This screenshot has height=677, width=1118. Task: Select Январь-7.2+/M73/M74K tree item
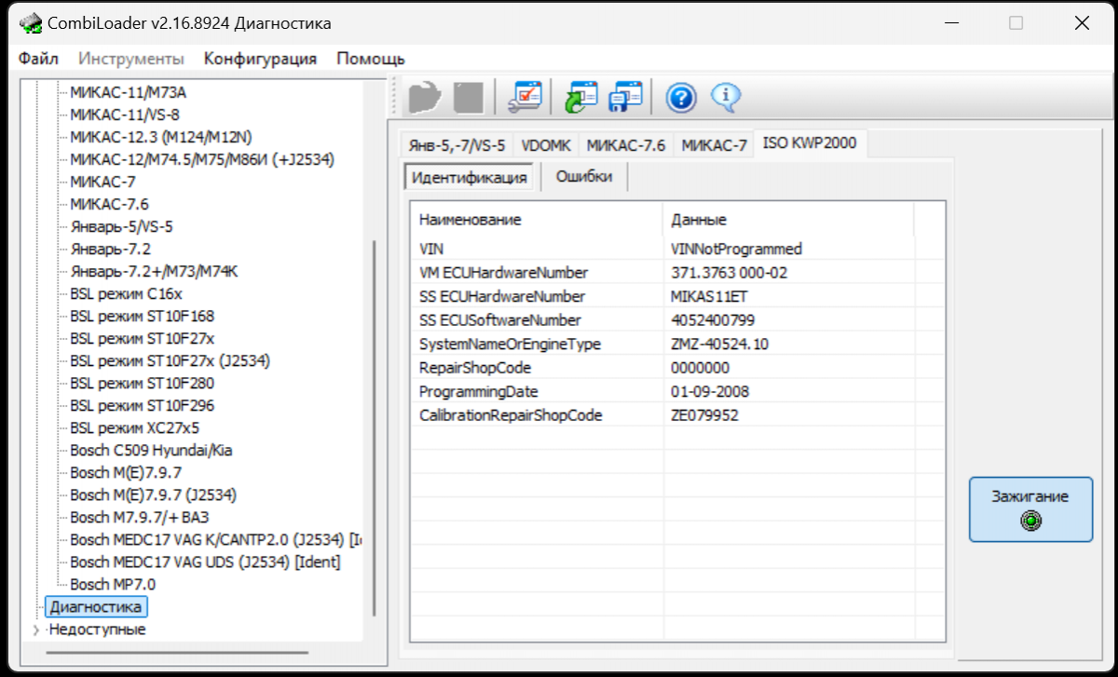155,271
